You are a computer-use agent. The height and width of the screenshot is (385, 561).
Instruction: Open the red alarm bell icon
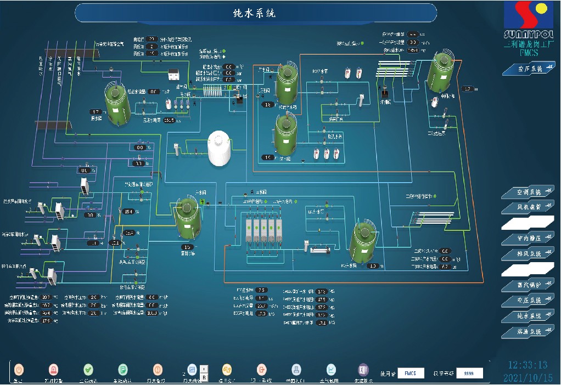tap(53, 370)
